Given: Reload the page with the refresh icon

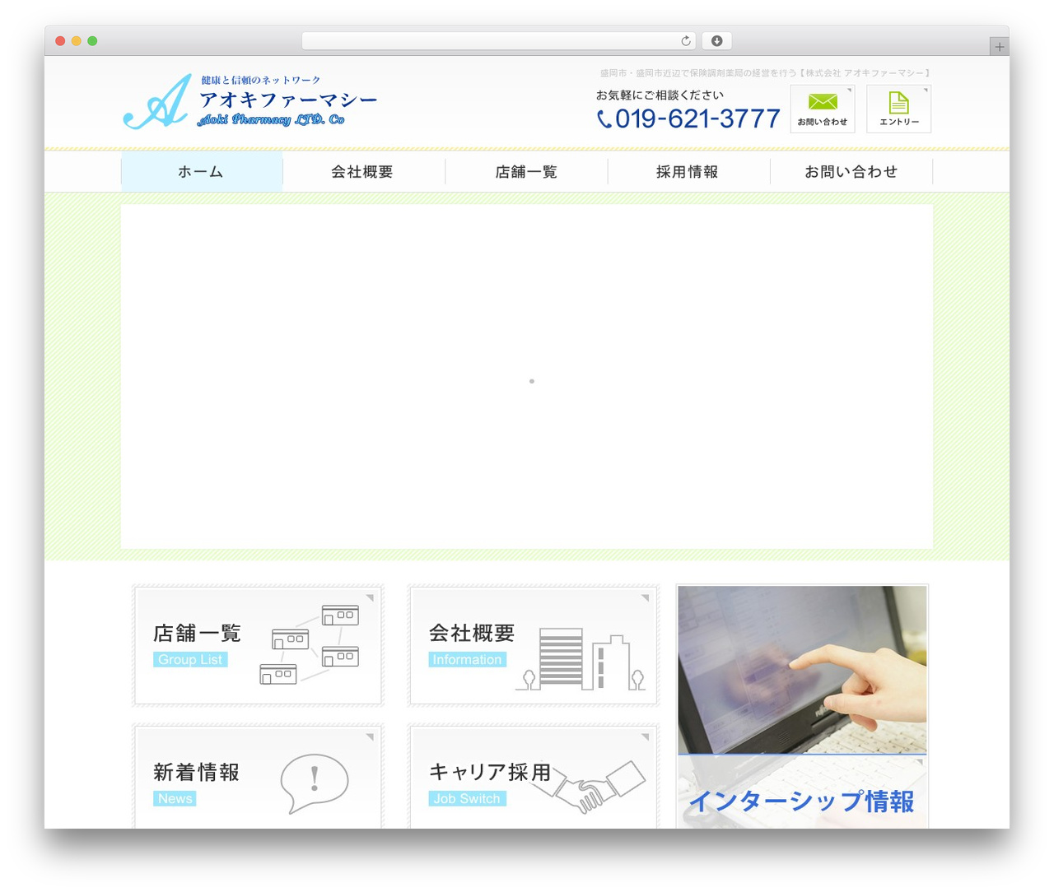Looking at the screenshot, I should 686,41.
